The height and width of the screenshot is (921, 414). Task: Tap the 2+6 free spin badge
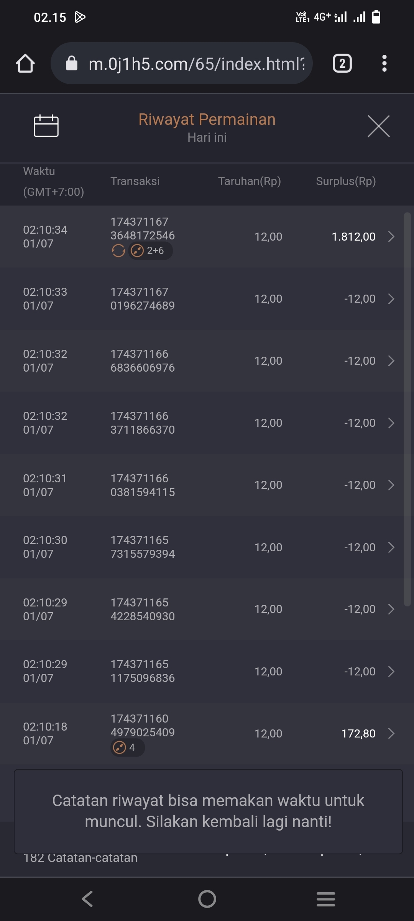tap(150, 251)
